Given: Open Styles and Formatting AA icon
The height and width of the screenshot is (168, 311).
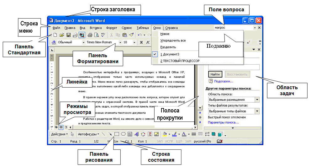Looking at the screenshot, I should coord(53,42).
